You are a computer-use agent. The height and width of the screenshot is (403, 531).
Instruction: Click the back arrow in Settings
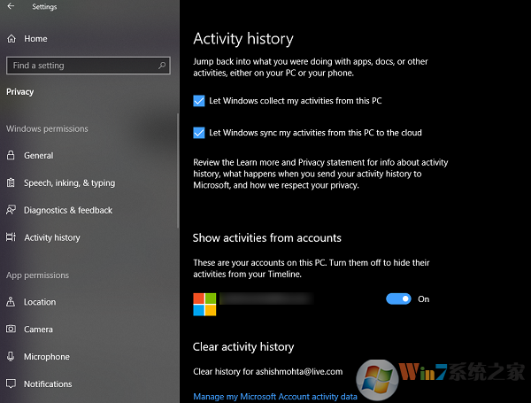click(11, 6)
